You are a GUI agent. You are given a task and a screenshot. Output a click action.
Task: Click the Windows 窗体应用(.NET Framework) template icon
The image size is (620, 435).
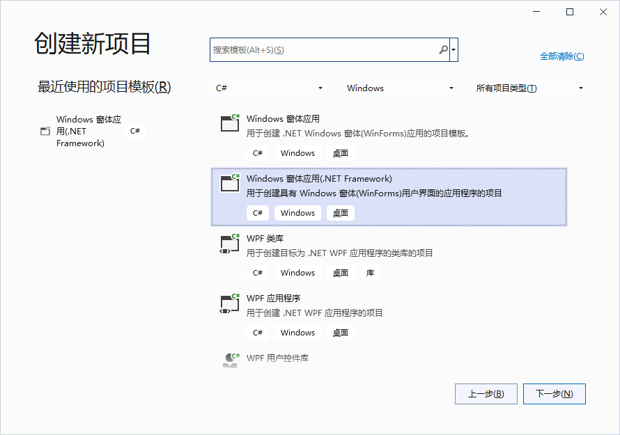[228, 182]
